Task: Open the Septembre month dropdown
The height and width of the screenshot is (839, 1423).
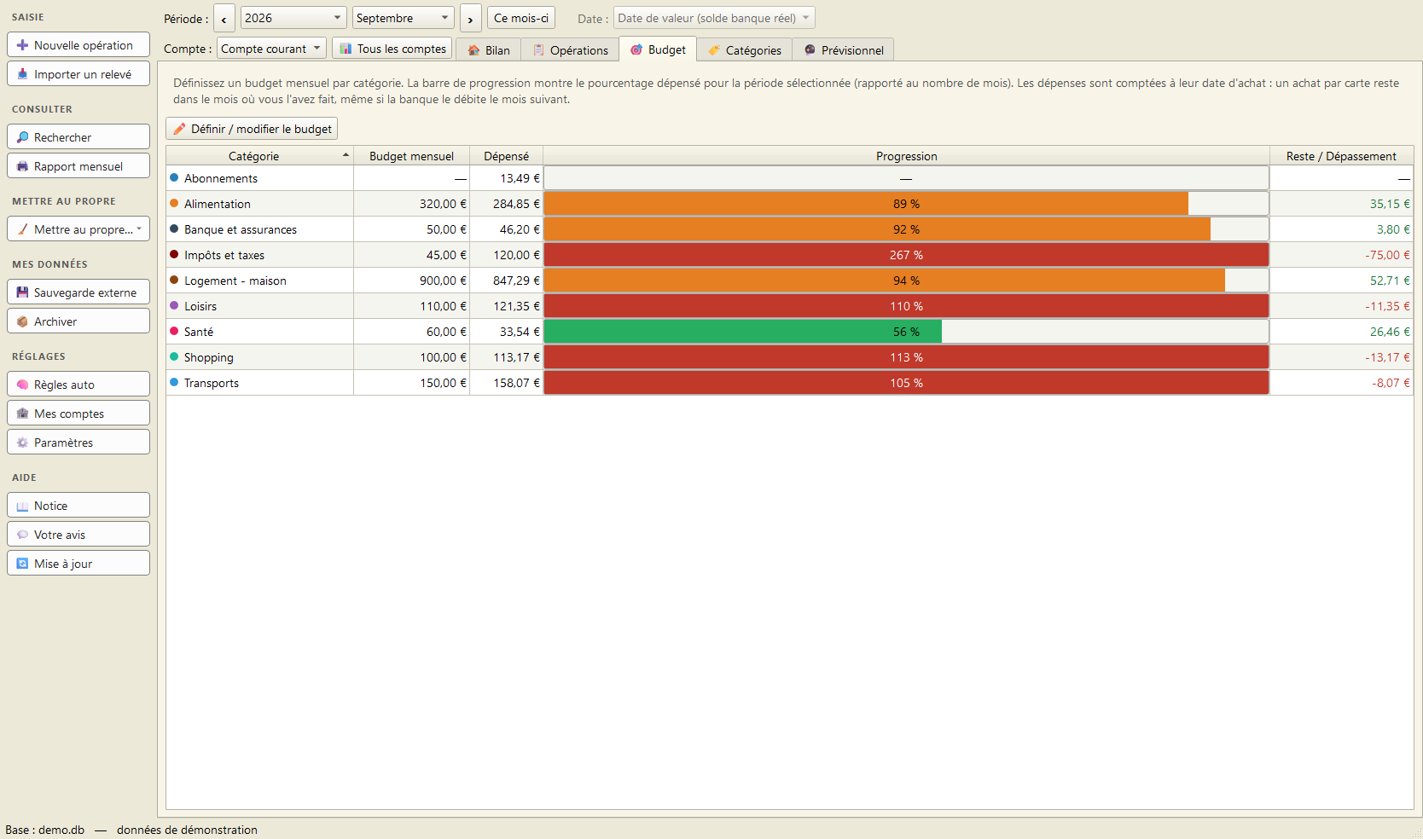Action: (x=403, y=18)
